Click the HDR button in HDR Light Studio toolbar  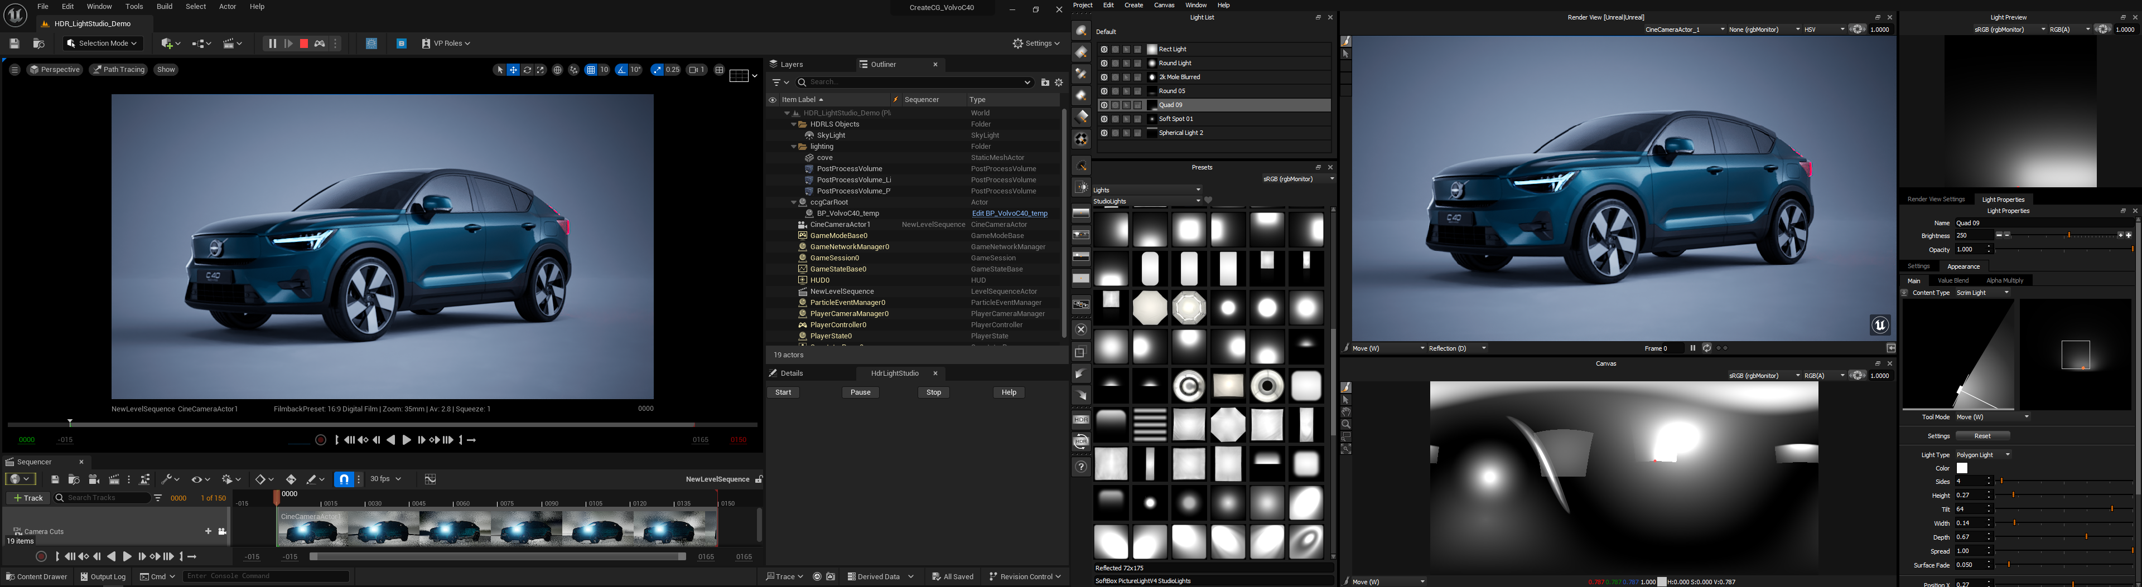point(1080,420)
